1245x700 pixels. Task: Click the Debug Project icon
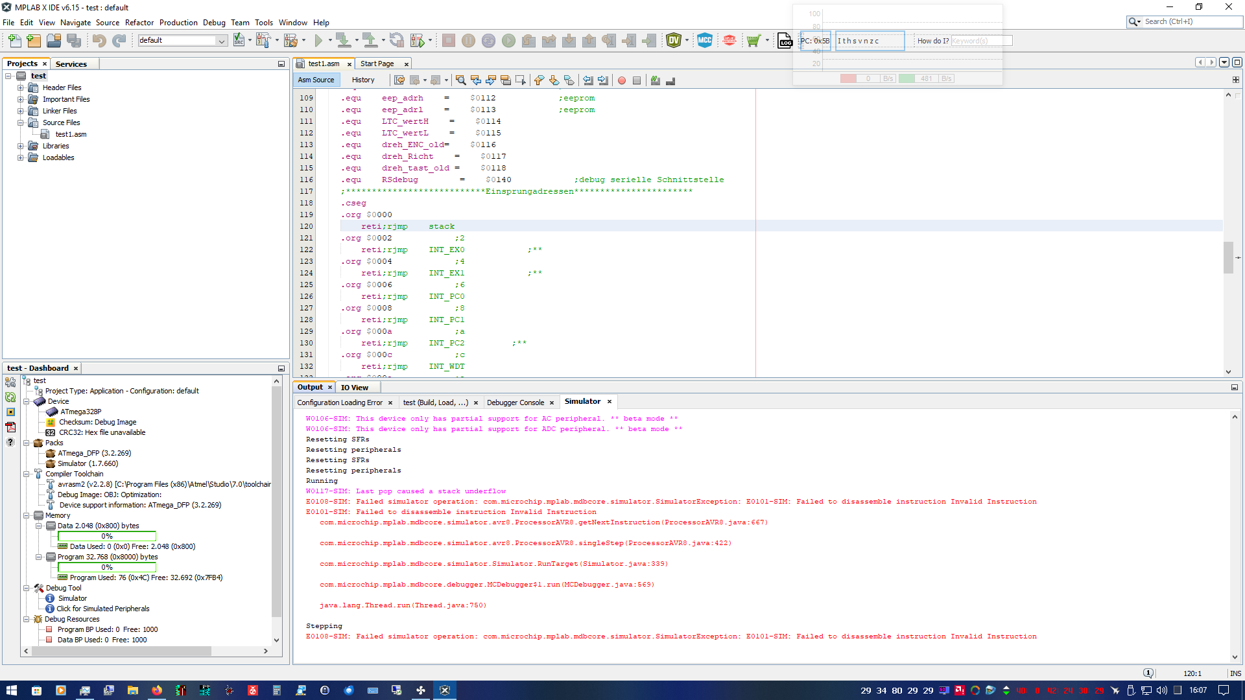point(418,41)
